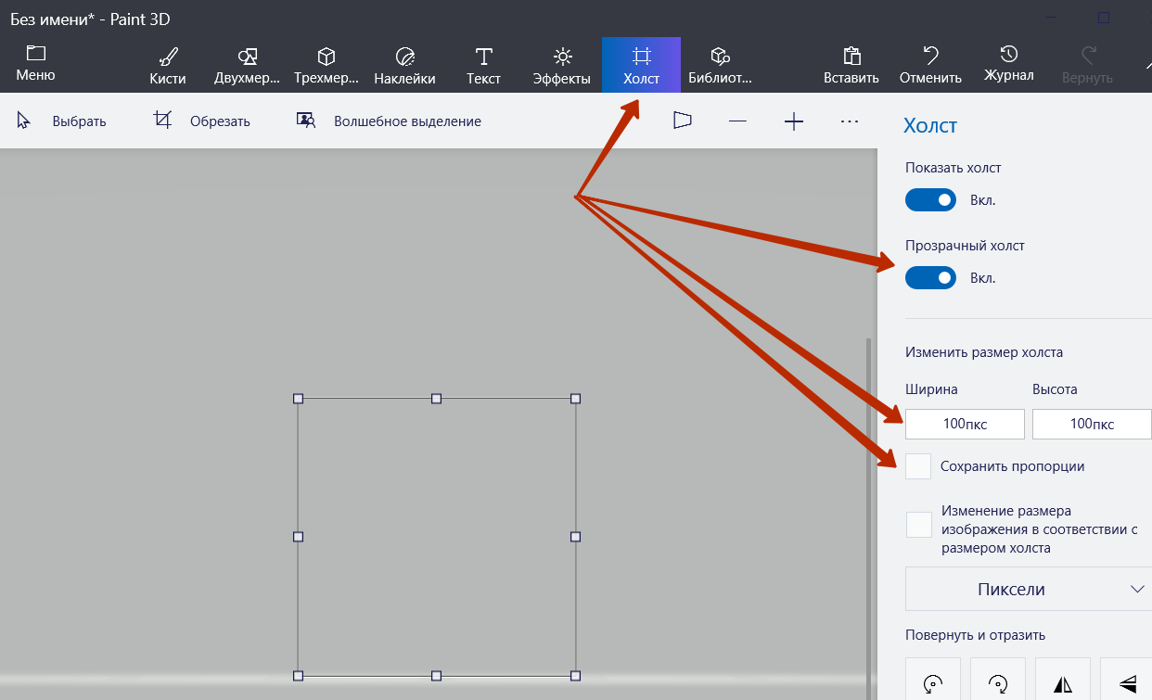
Task: Toggle the 3D view flag icon
Action: click(683, 121)
